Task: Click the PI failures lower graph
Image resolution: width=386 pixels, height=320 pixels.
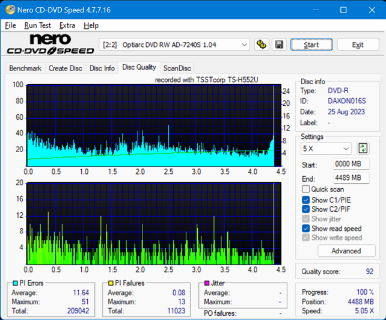Action: click(x=153, y=223)
